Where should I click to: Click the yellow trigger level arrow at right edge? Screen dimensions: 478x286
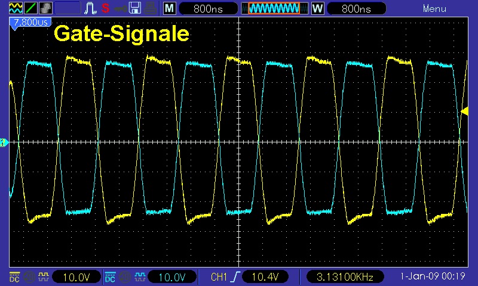(465, 111)
